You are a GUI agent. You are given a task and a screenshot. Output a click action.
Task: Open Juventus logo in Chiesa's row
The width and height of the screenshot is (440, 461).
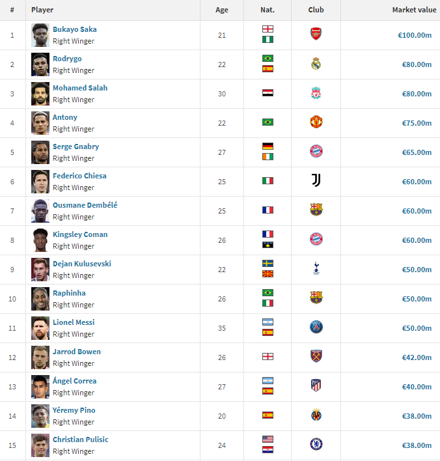pyautogui.click(x=316, y=180)
